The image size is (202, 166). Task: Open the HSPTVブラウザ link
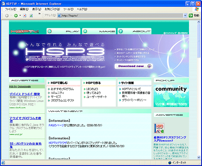(x=58, y=143)
